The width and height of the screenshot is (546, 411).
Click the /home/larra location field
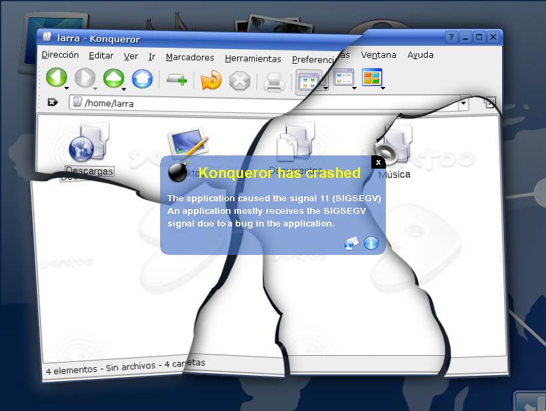point(264,103)
